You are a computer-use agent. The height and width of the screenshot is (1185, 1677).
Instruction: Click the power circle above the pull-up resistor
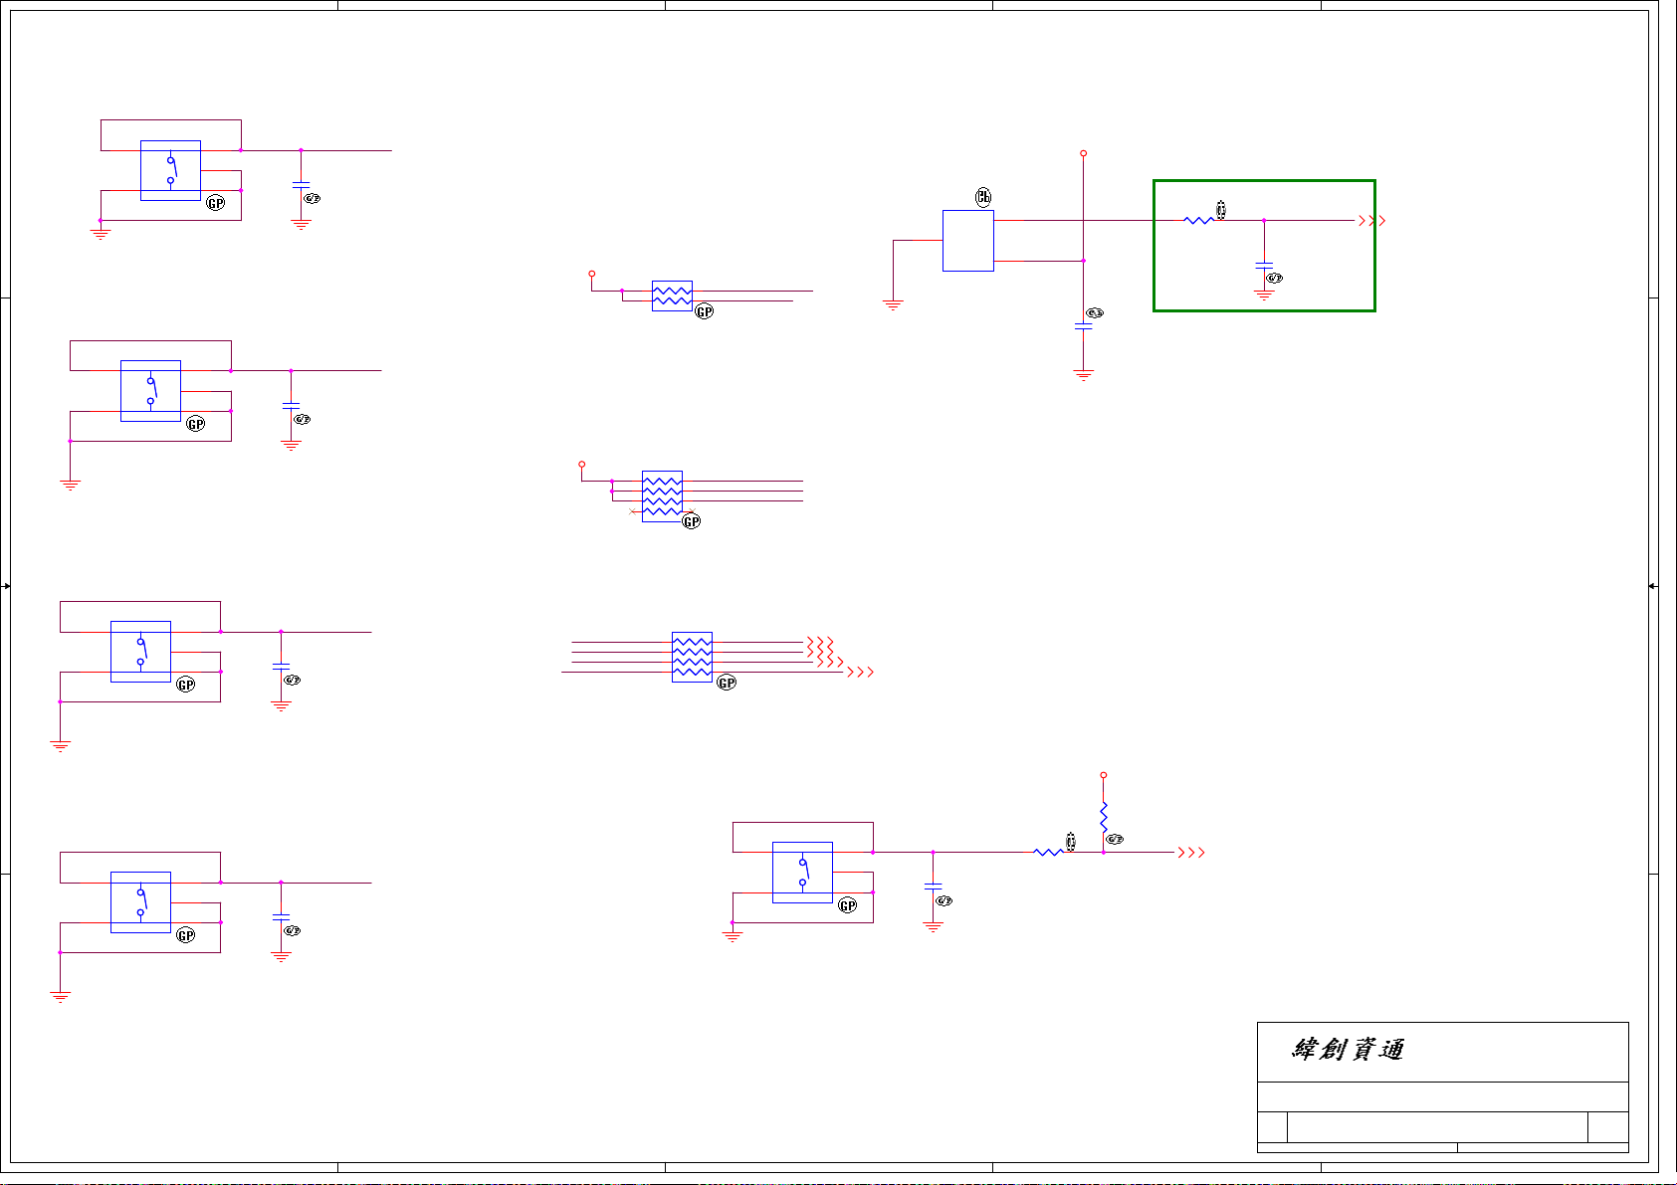1103,775
